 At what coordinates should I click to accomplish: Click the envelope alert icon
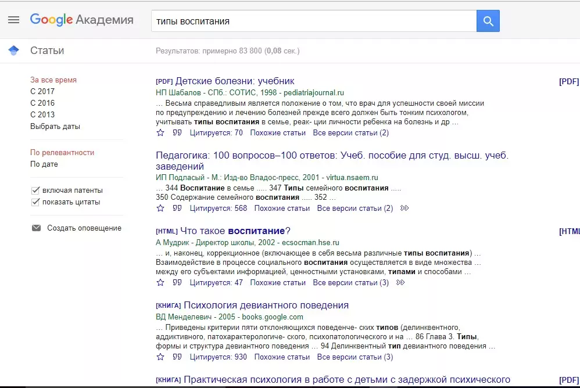36,228
